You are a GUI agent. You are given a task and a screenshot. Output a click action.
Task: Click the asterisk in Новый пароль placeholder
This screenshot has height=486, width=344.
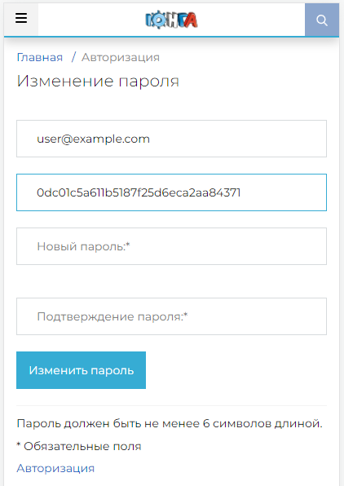(x=128, y=245)
